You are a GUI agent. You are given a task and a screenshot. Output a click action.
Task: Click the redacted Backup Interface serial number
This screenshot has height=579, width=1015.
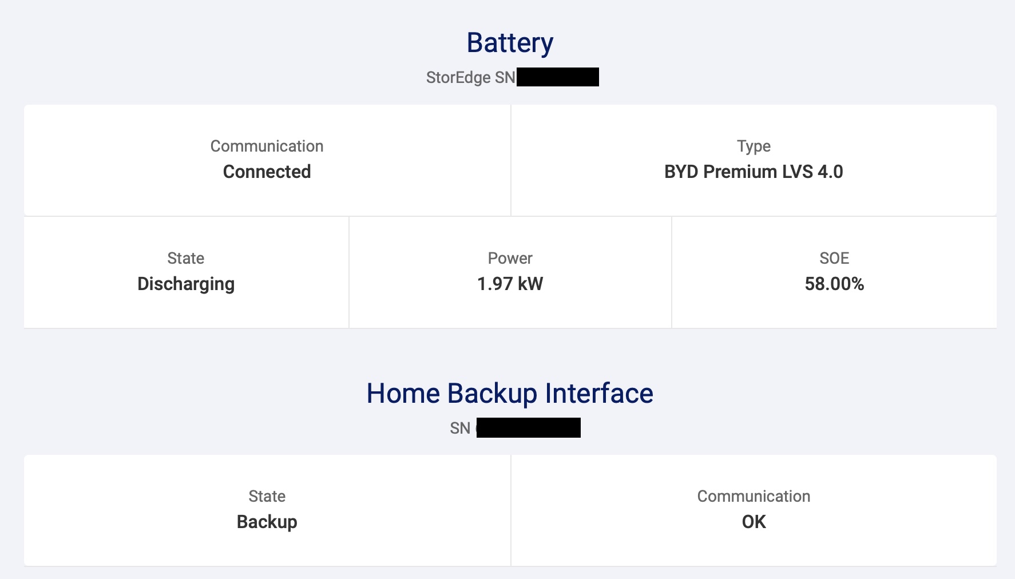coord(528,428)
